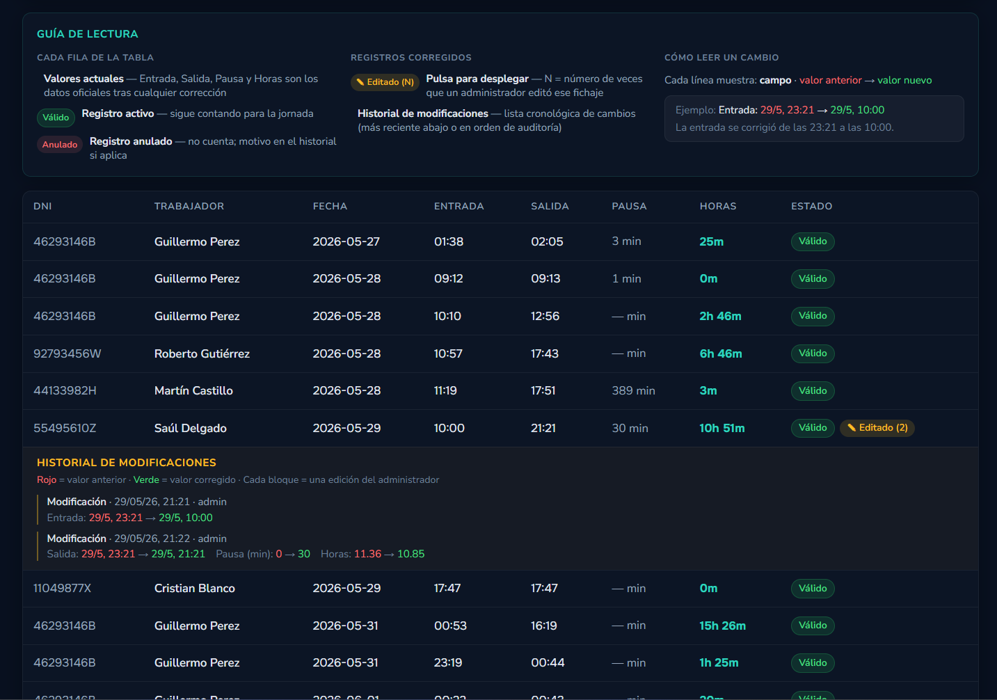The height and width of the screenshot is (700, 997).
Task: Click the SALIDA column header
Action: point(550,207)
